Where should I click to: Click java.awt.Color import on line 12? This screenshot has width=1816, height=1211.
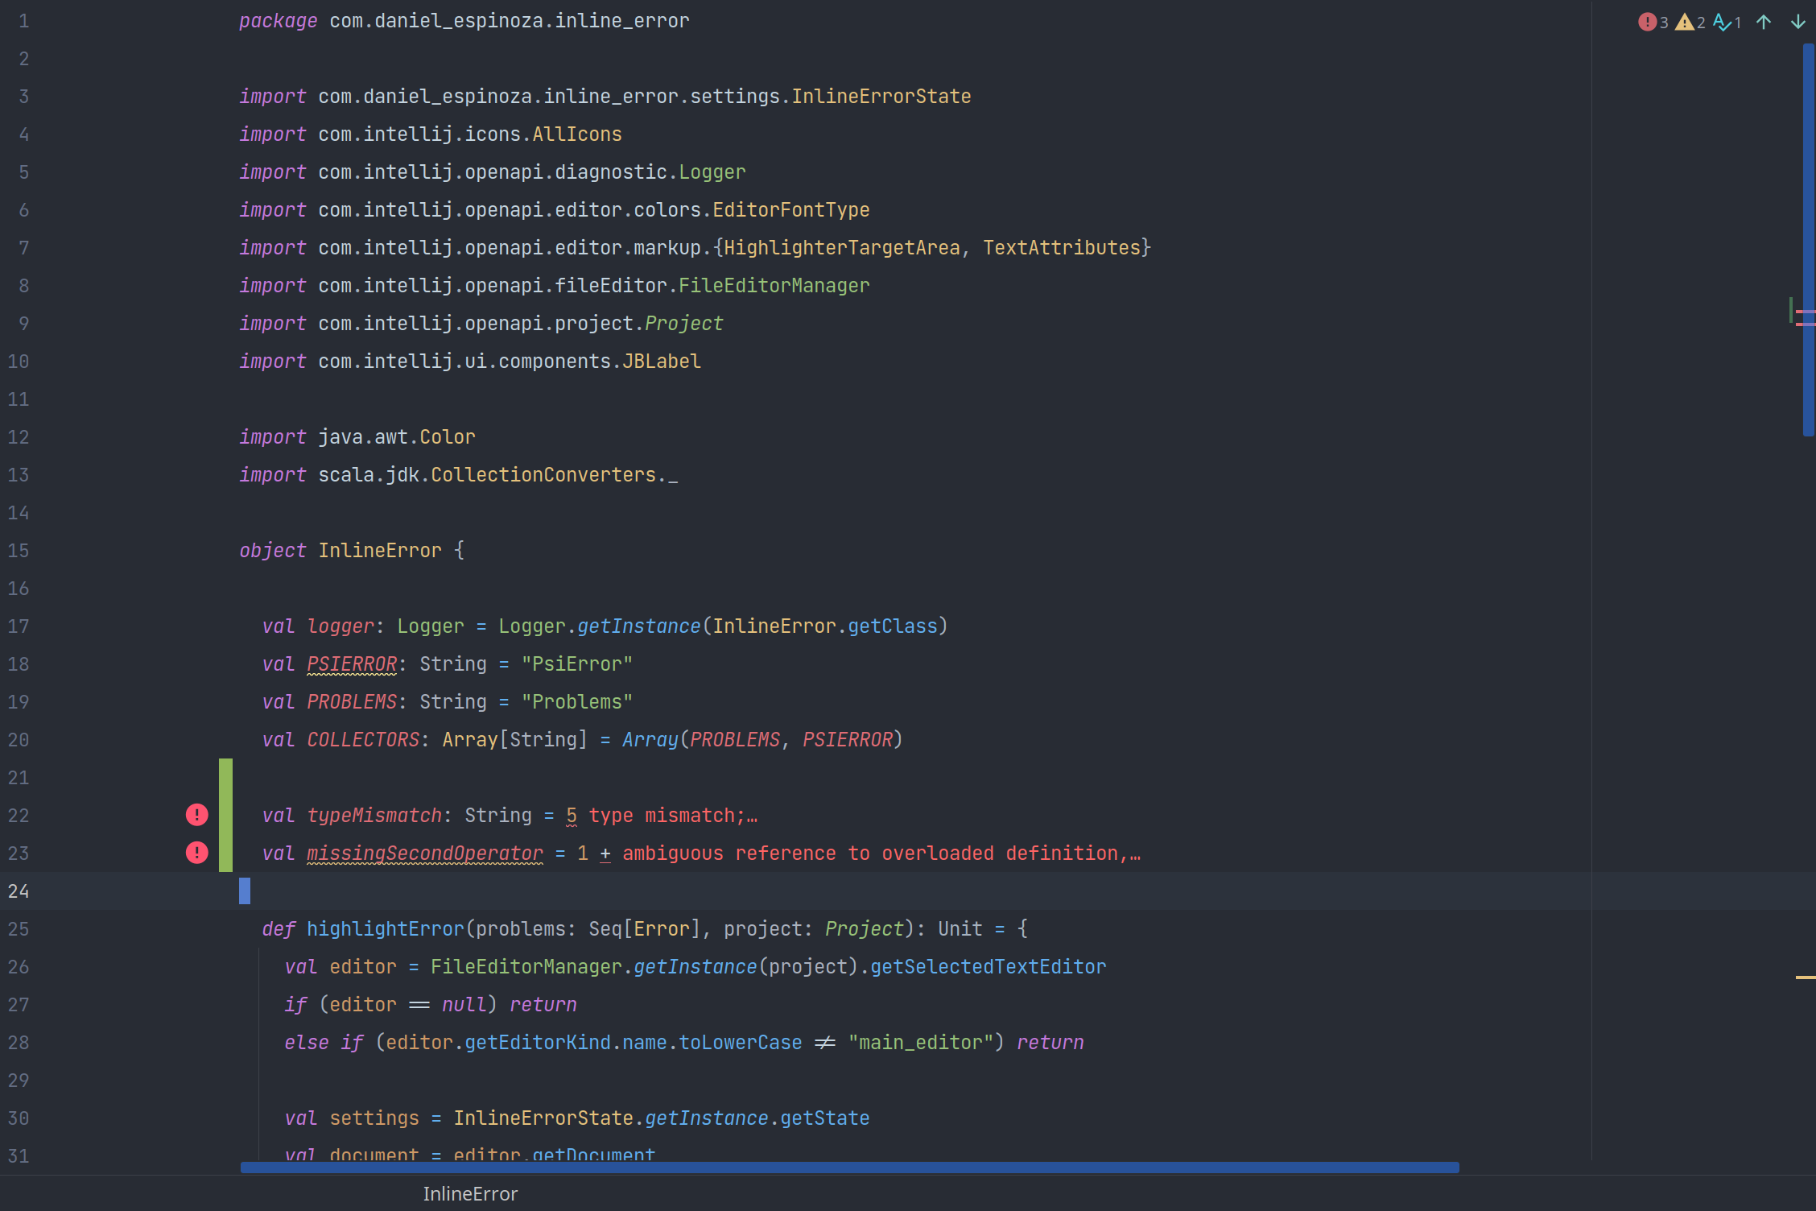tap(397, 437)
